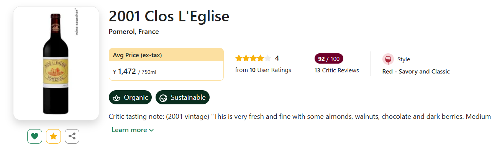Click the Pomerol, France region text

click(134, 32)
